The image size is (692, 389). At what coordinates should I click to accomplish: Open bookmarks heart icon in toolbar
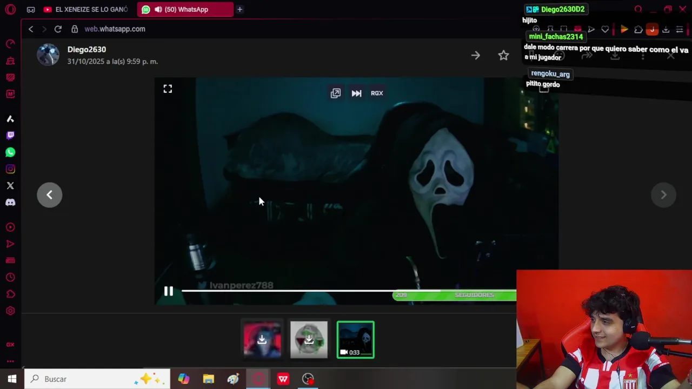(605, 30)
